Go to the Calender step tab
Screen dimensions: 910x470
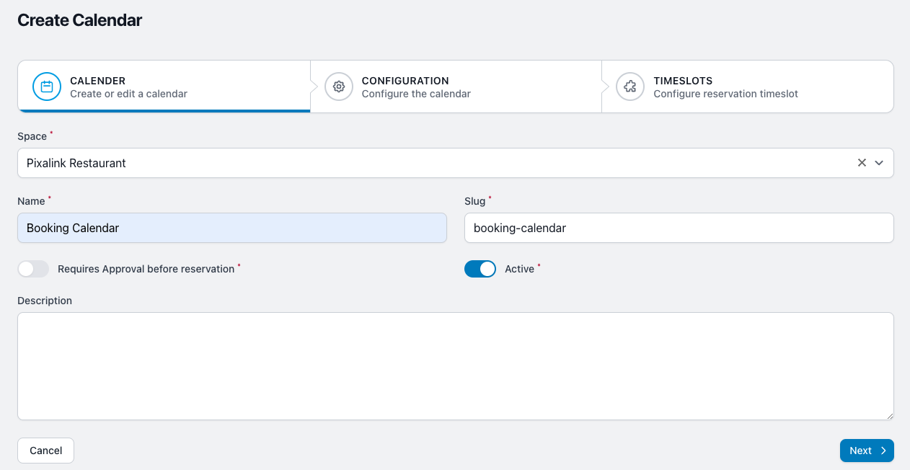[x=164, y=87]
